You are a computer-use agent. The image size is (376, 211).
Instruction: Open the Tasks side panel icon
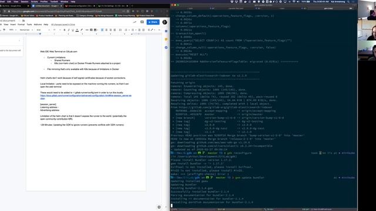coord(166,47)
